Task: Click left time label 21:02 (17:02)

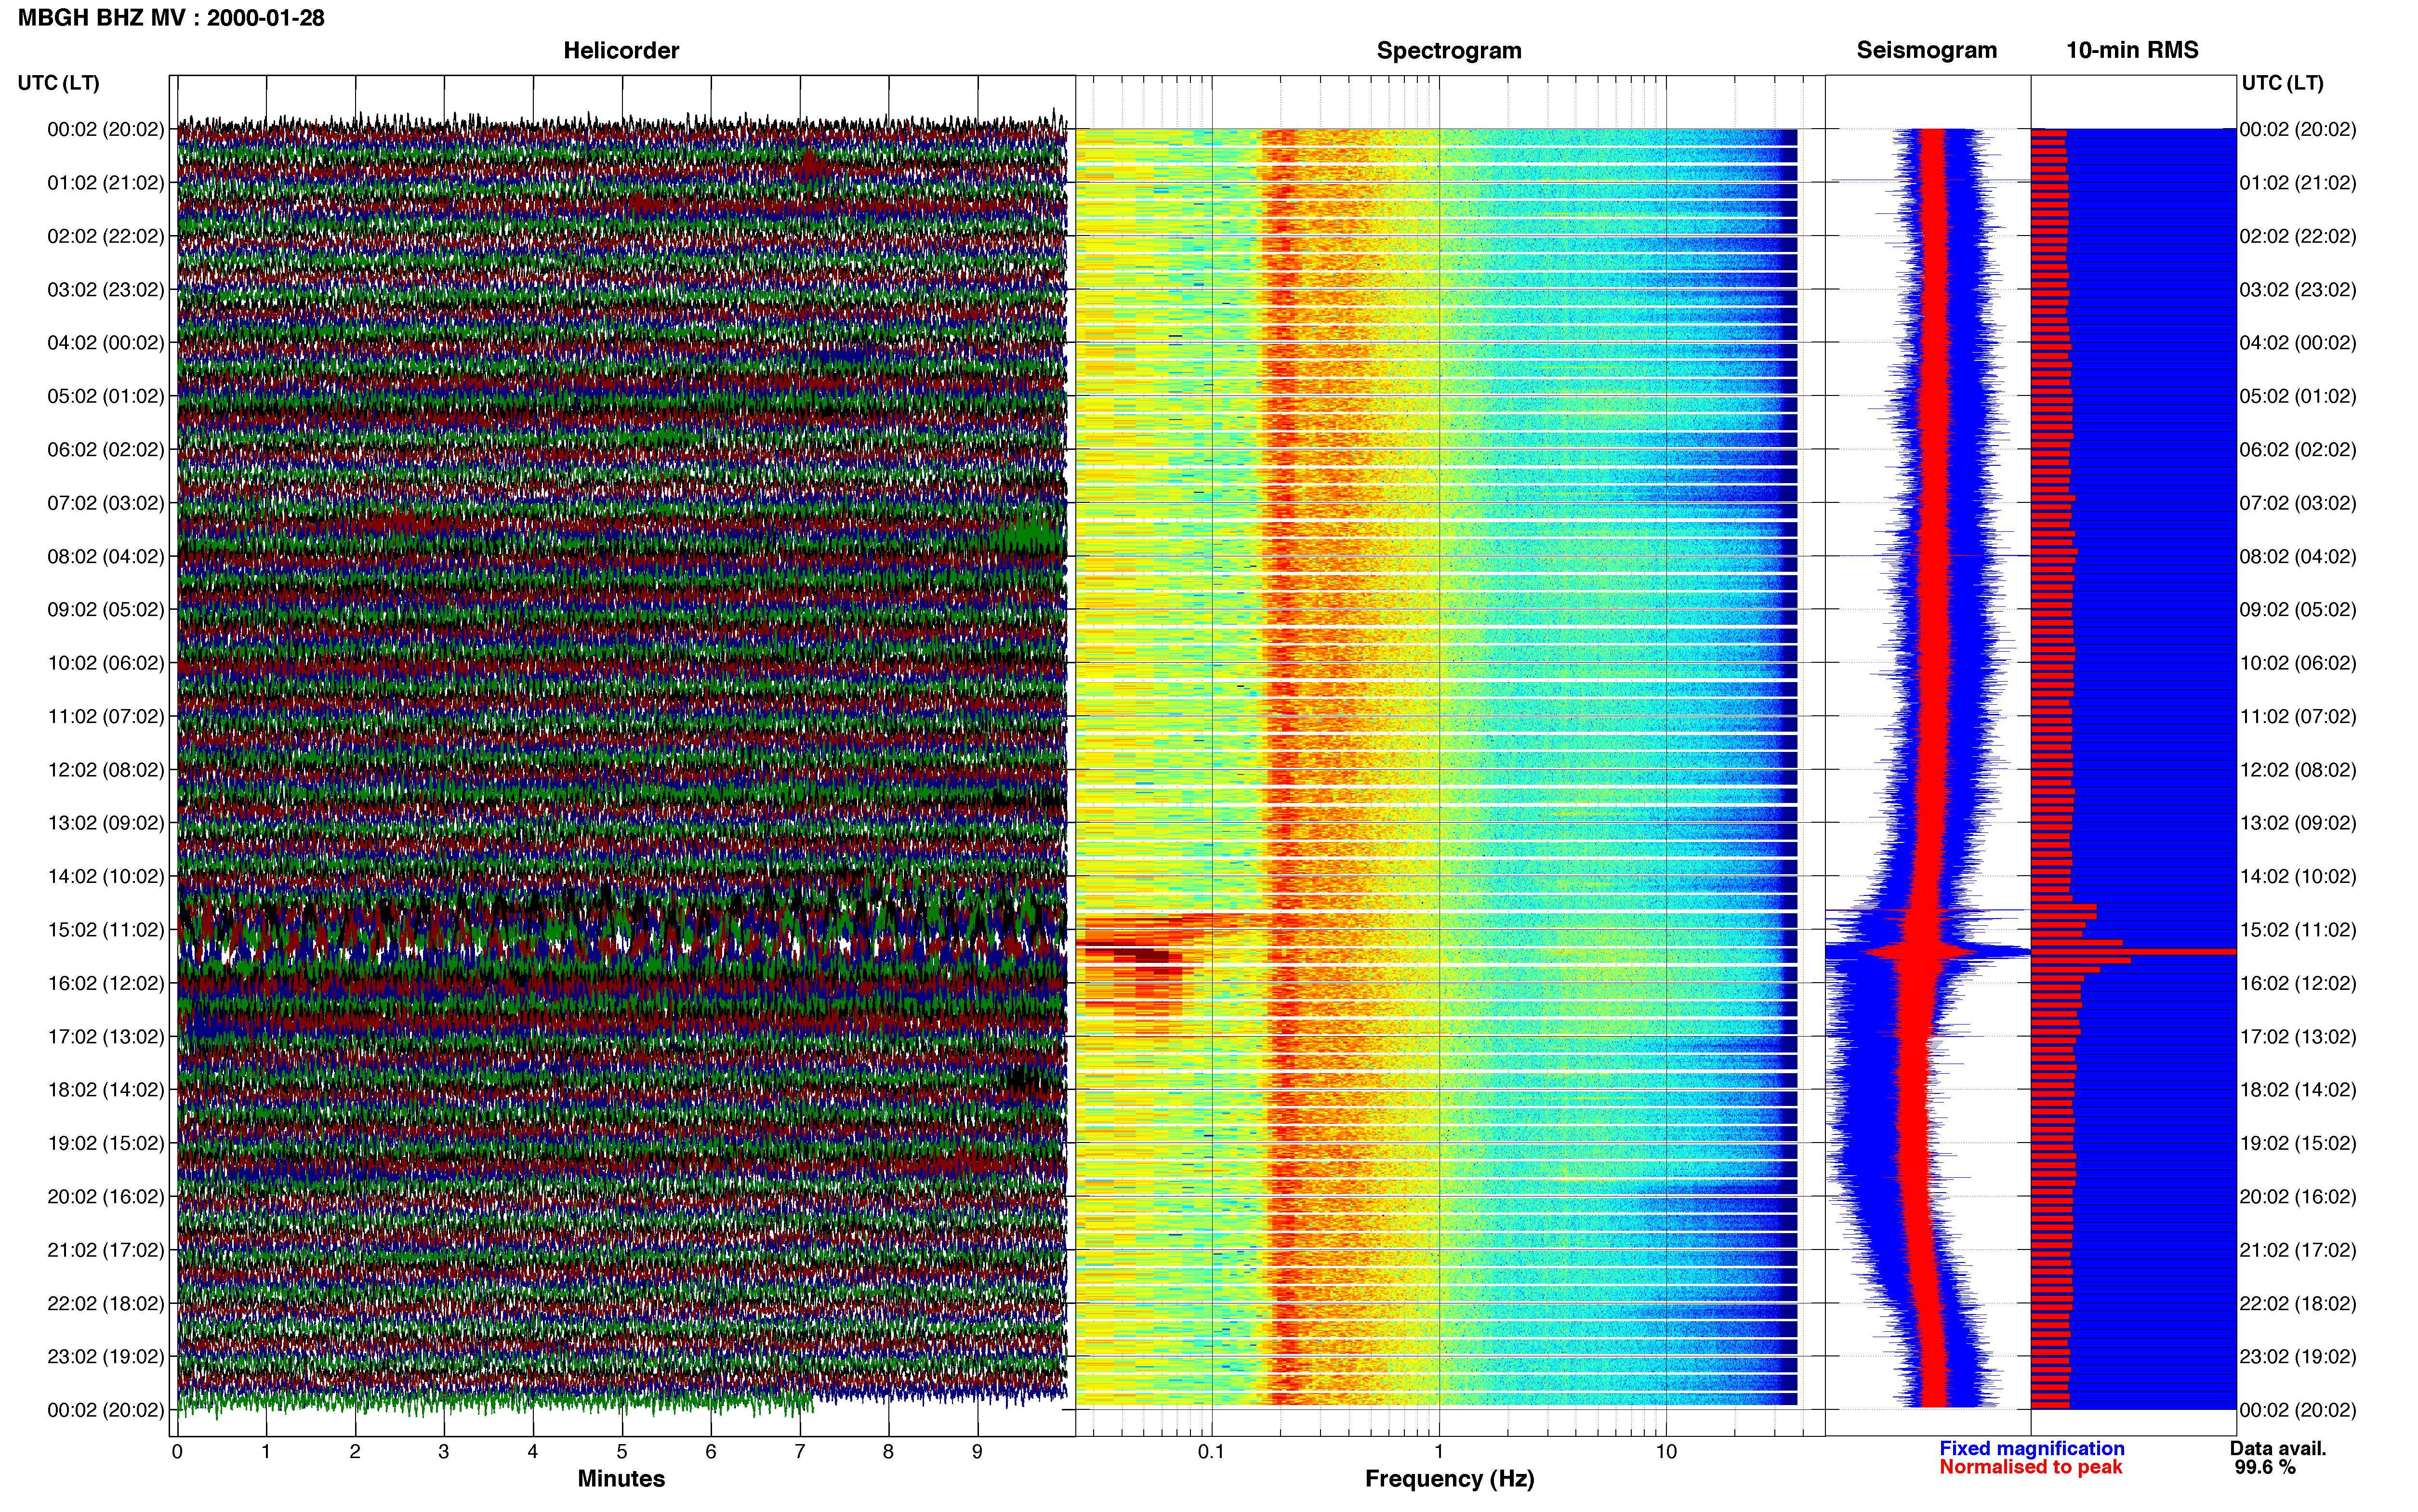Action: click(x=106, y=1250)
